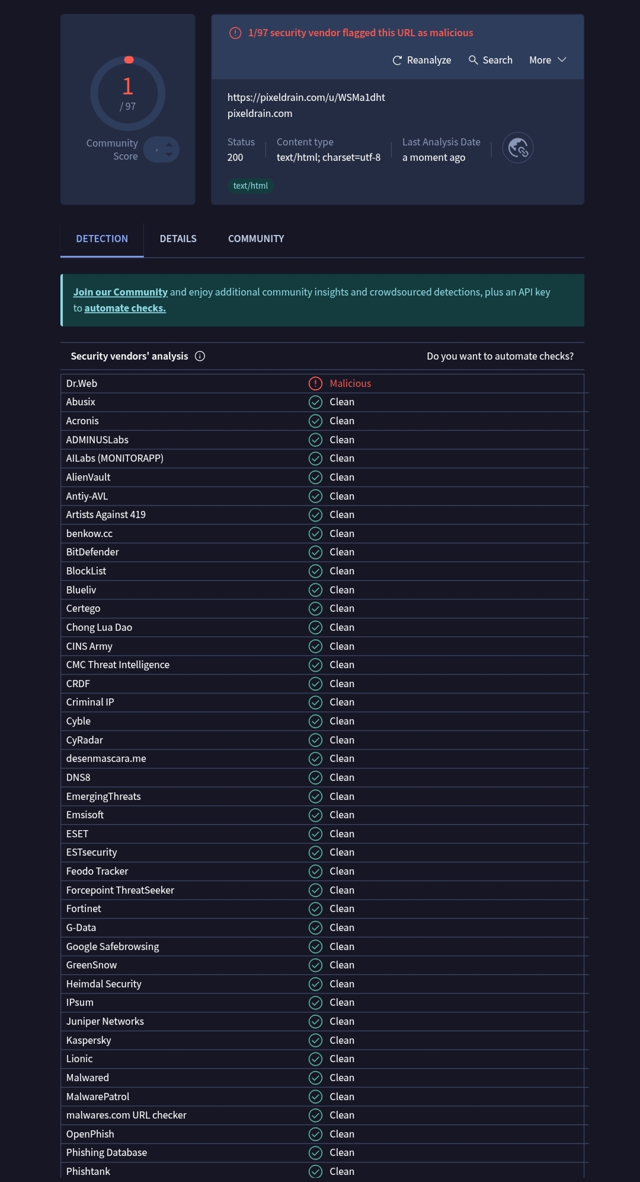The image size is (640, 1182).
Task: Click "Do you want to automate checks?"
Action: click(x=500, y=356)
